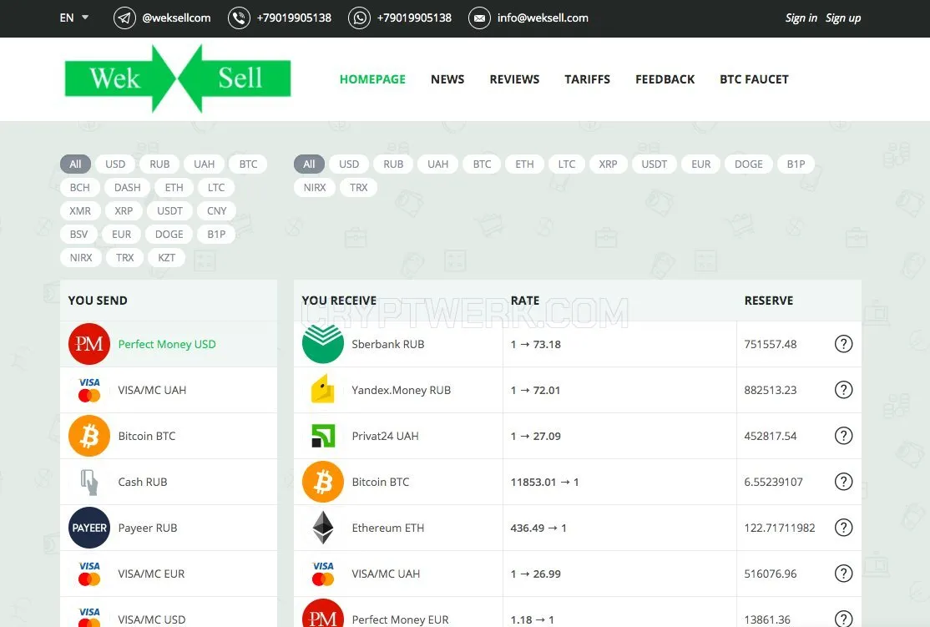This screenshot has width=930, height=627.
Task: Expand the EN language dropdown
Action: pos(74,18)
